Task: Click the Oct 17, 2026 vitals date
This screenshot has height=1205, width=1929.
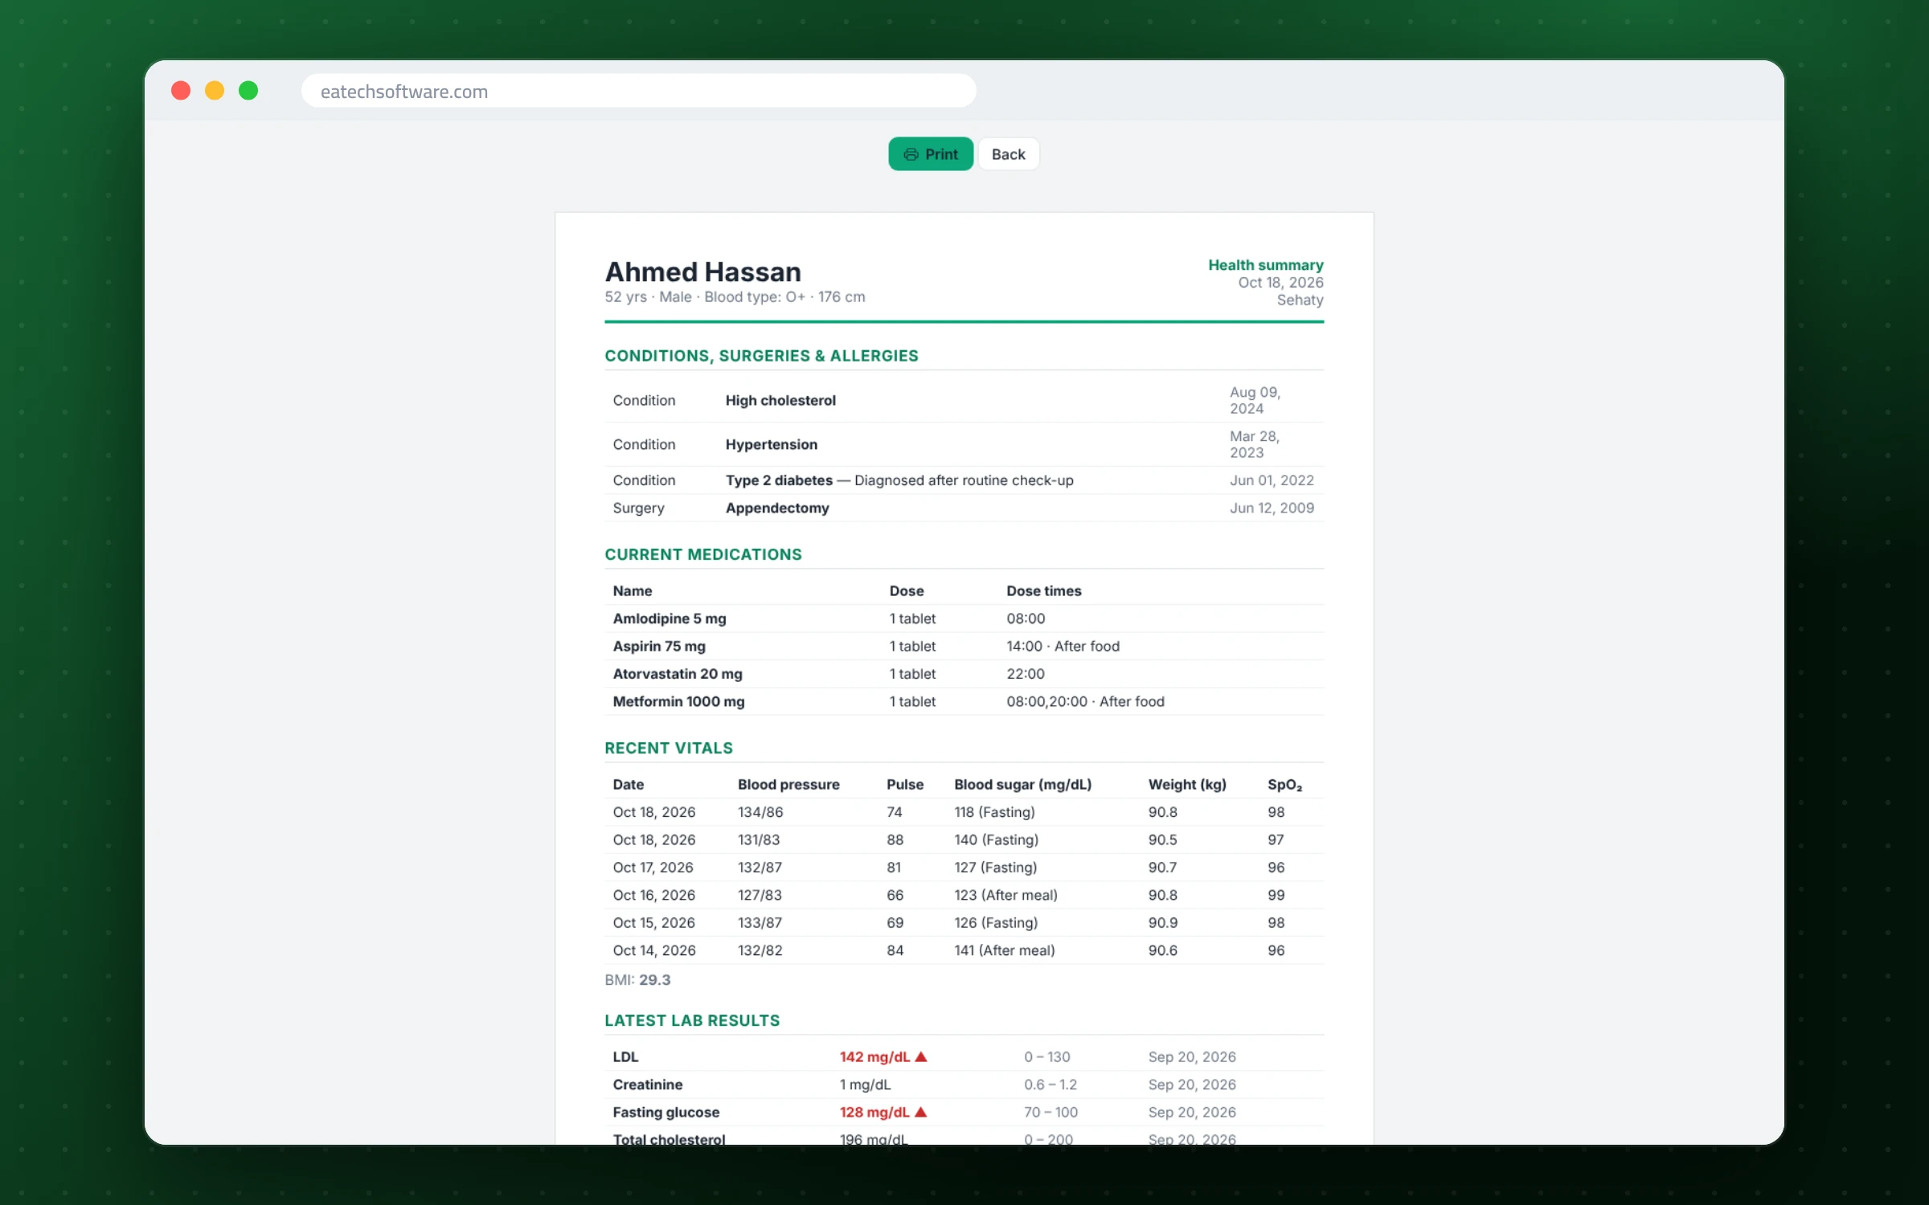Action: point(653,868)
